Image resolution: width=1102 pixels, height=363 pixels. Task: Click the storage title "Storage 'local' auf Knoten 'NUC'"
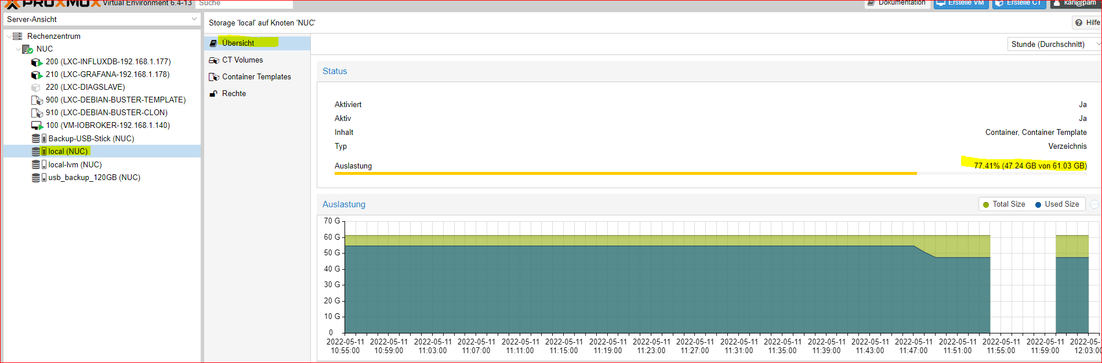(262, 23)
